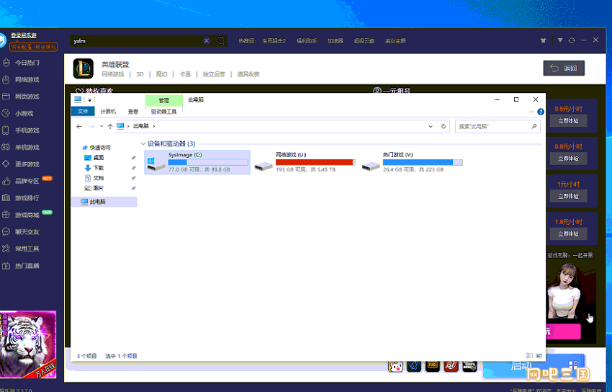This screenshot has height=392, width=612.
Task: Click 立即体验 under 0.8元/小时
Action: 568,158
